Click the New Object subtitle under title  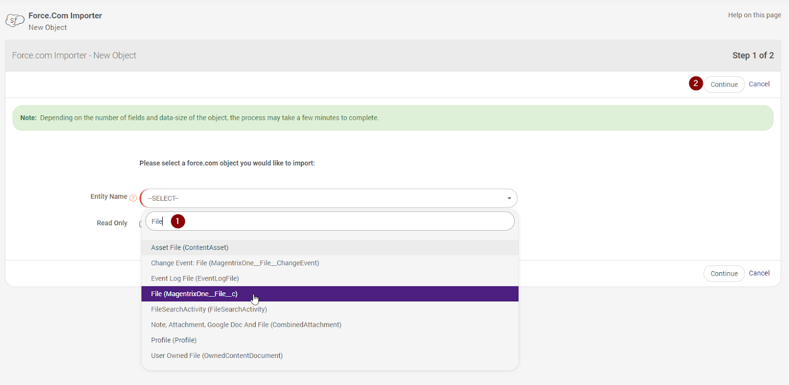[47, 28]
